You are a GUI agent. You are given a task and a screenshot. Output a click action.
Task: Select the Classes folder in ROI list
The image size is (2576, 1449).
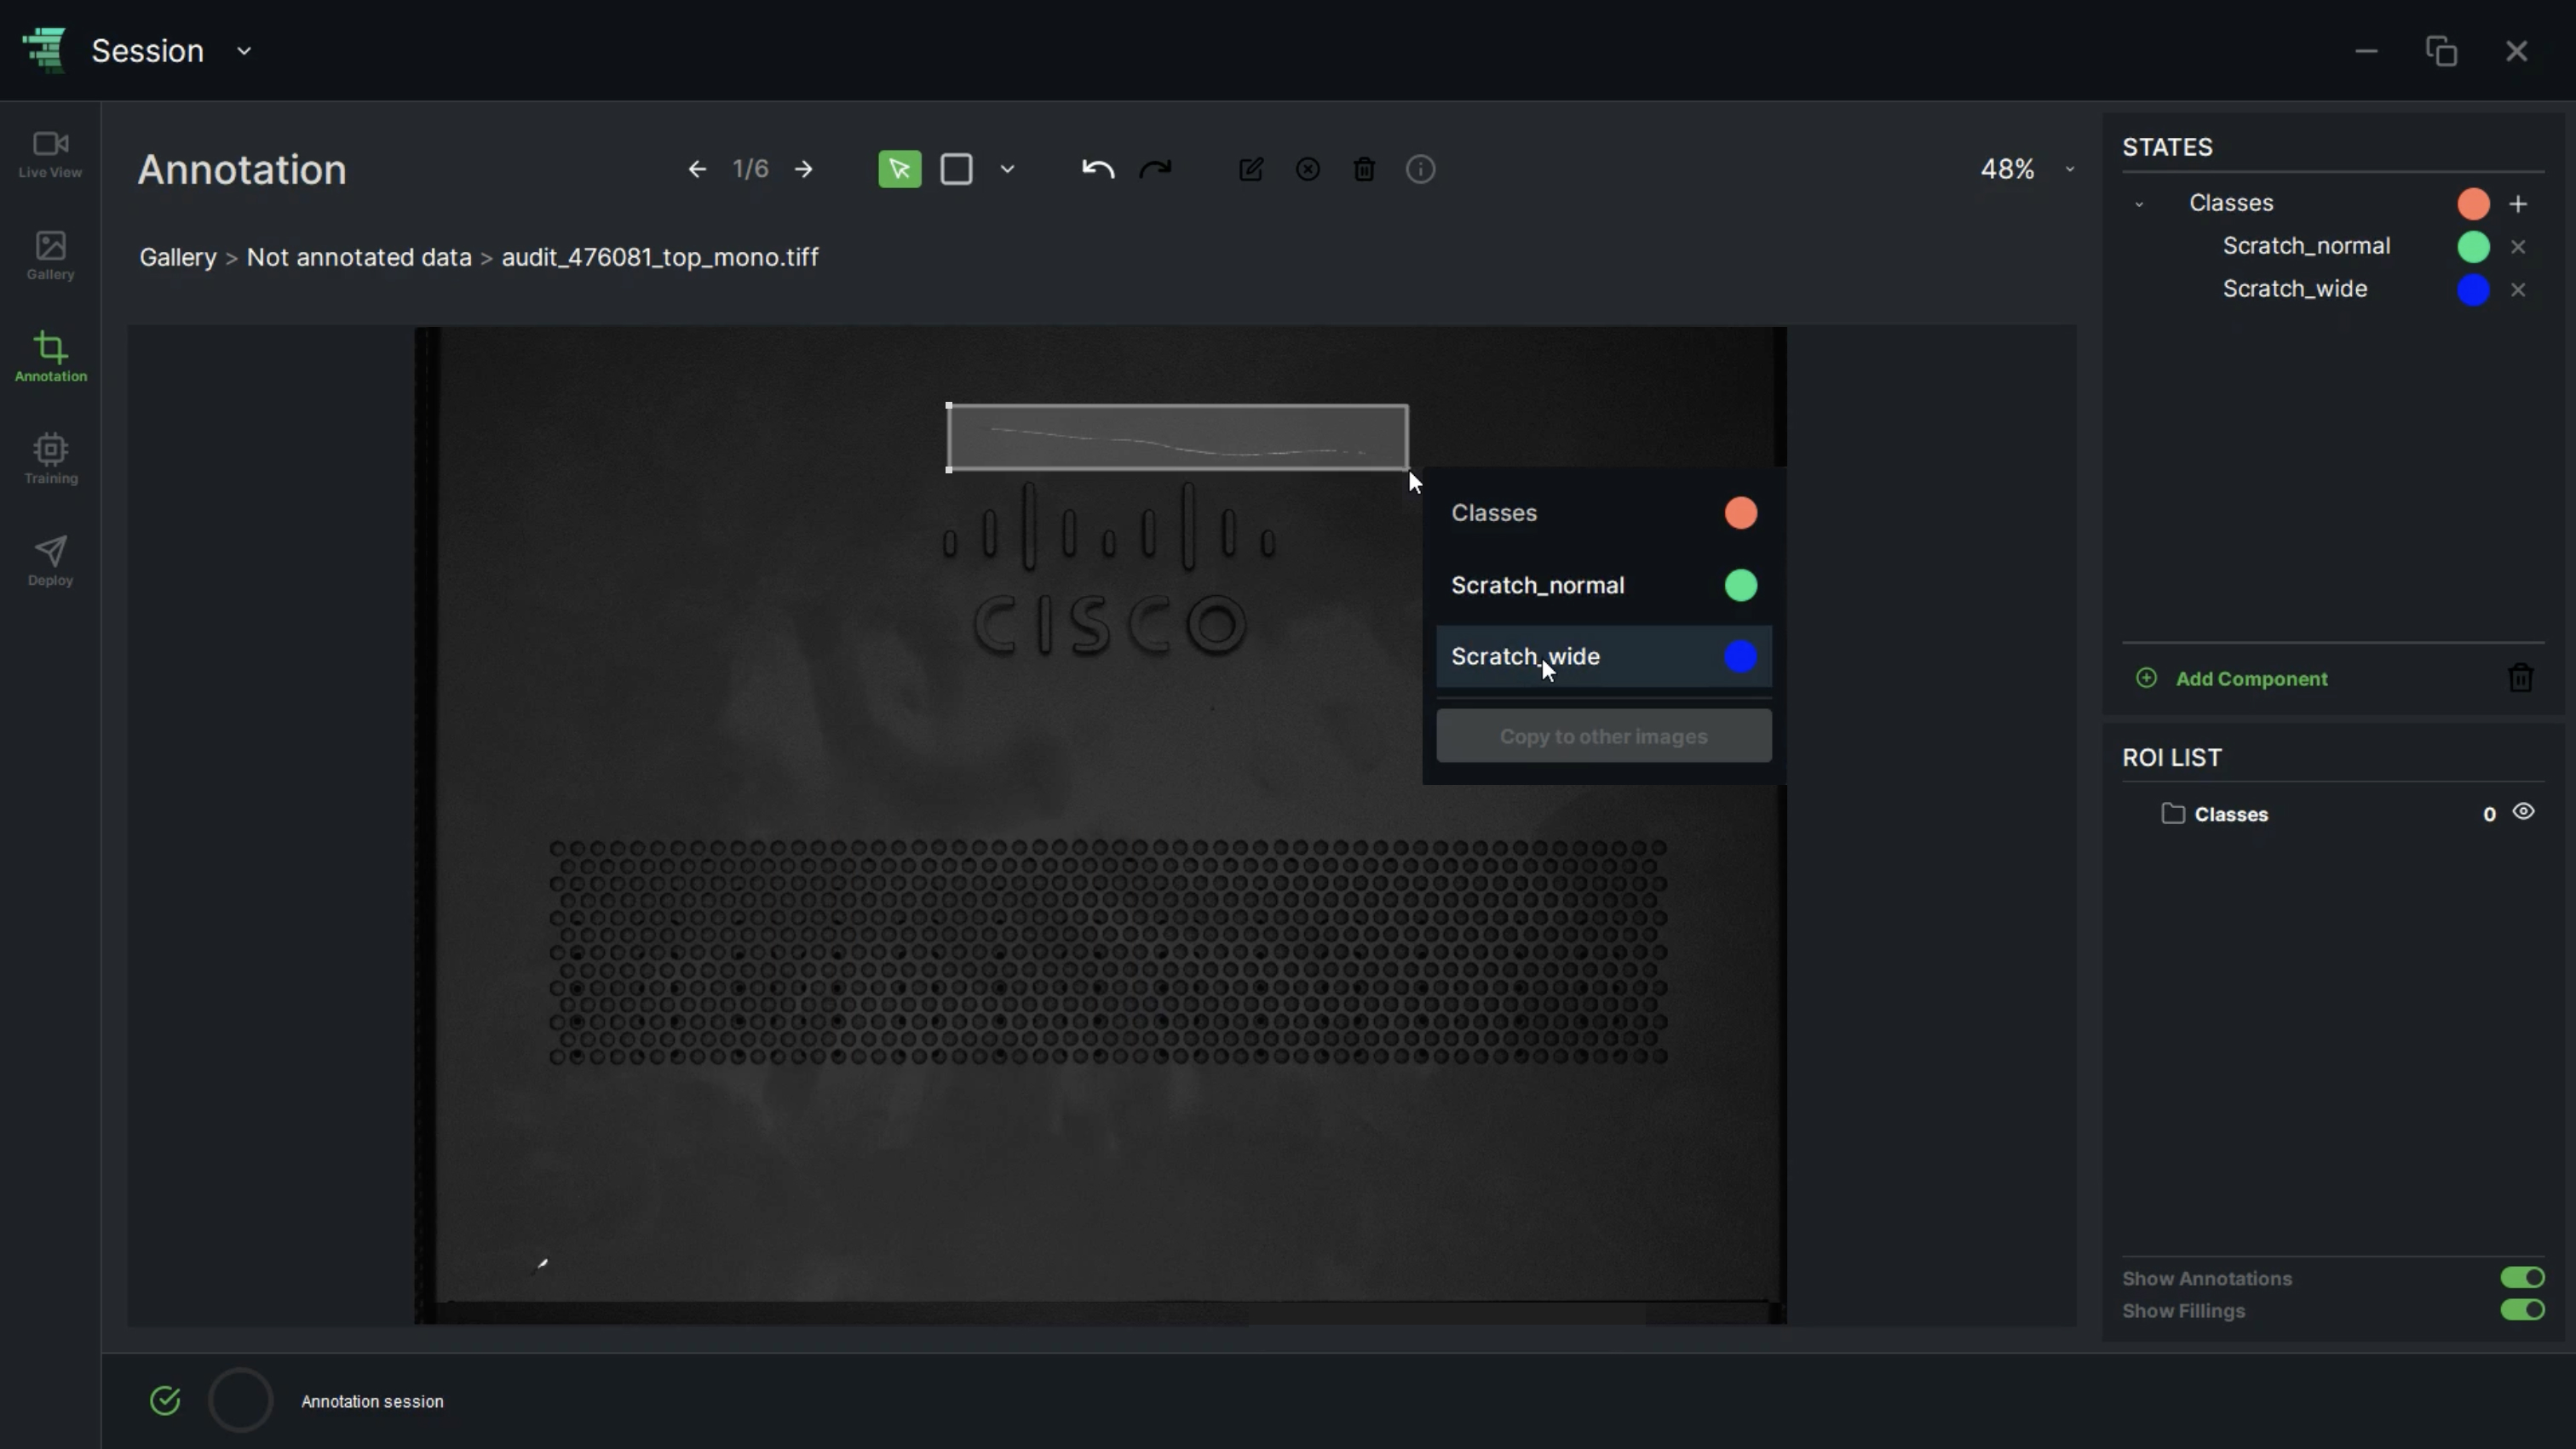(x=2215, y=815)
